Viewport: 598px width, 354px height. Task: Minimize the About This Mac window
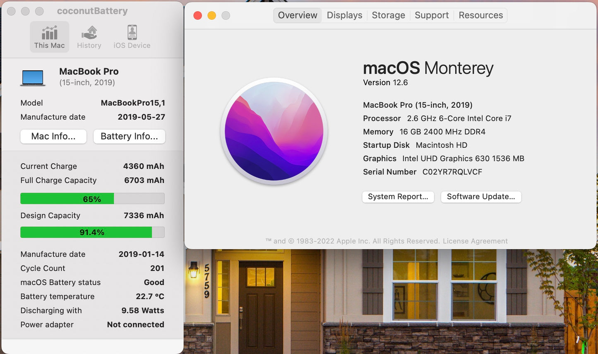(211, 15)
